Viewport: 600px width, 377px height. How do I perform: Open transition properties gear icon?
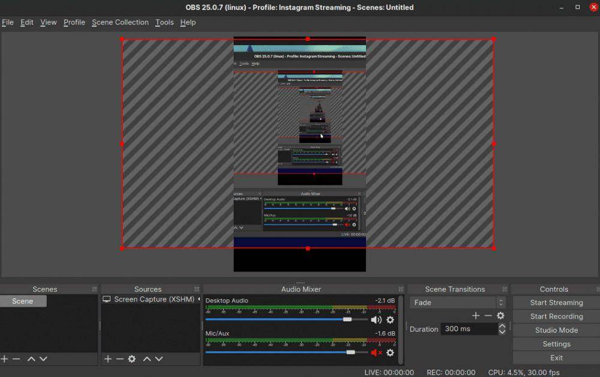(500, 315)
